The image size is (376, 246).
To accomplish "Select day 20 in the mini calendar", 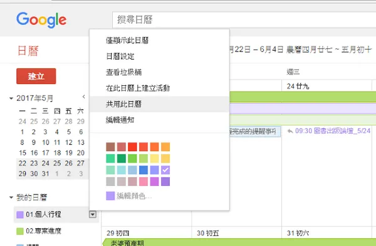I will [81, 152].
